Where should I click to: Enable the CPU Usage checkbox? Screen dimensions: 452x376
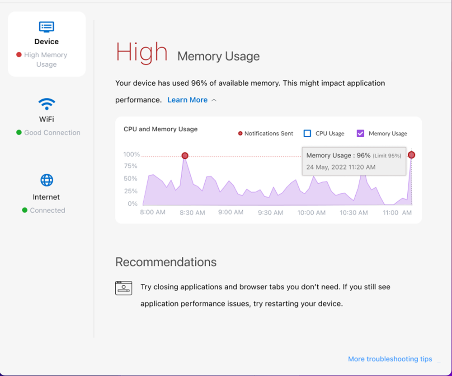[307, 133]
